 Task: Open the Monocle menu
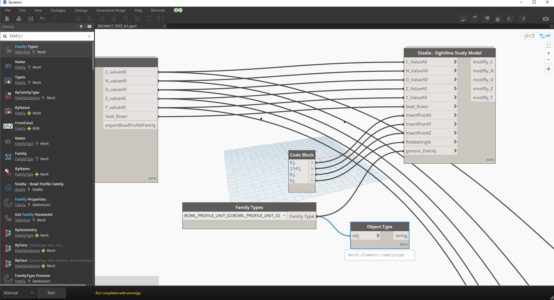[x=158, y=10]
